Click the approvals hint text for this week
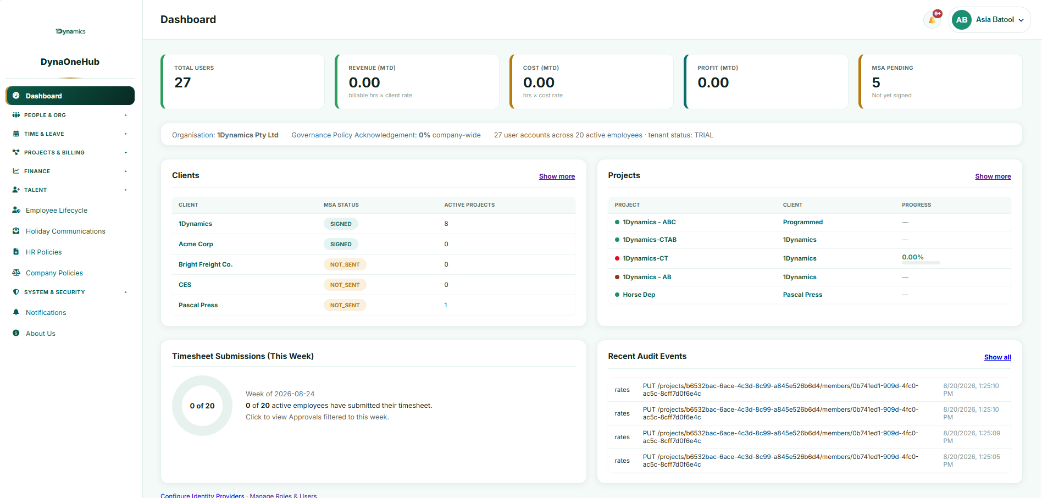Viewport: 1042px width, 498px height. point(317,417)
